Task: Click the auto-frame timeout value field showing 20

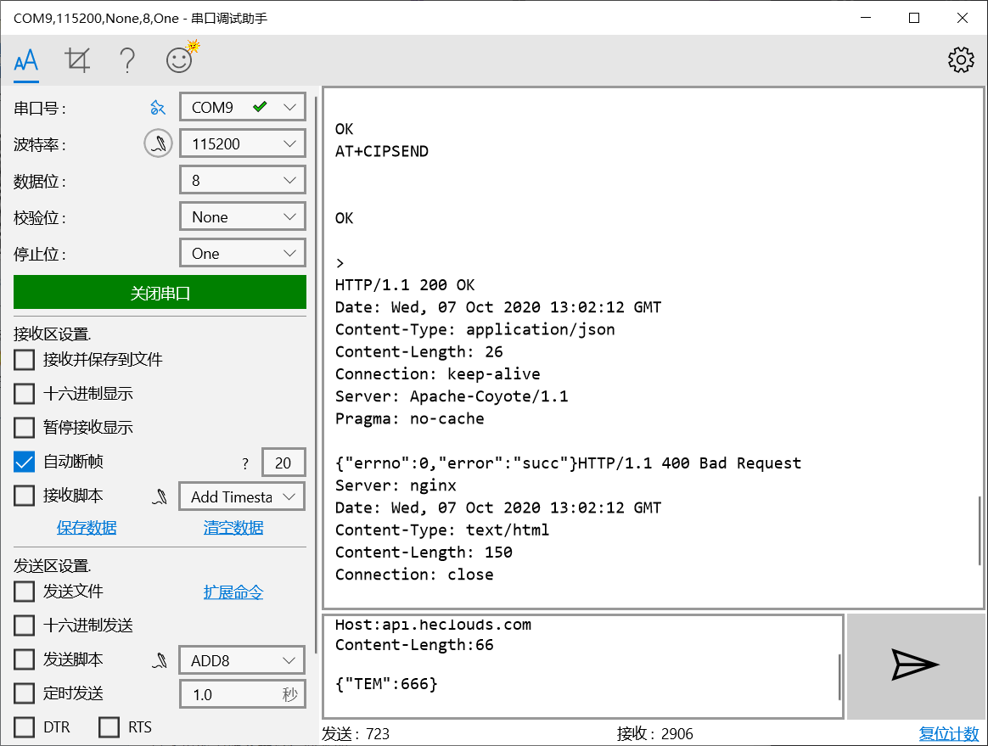Action: pyautogui.click(x=283, y=462)
